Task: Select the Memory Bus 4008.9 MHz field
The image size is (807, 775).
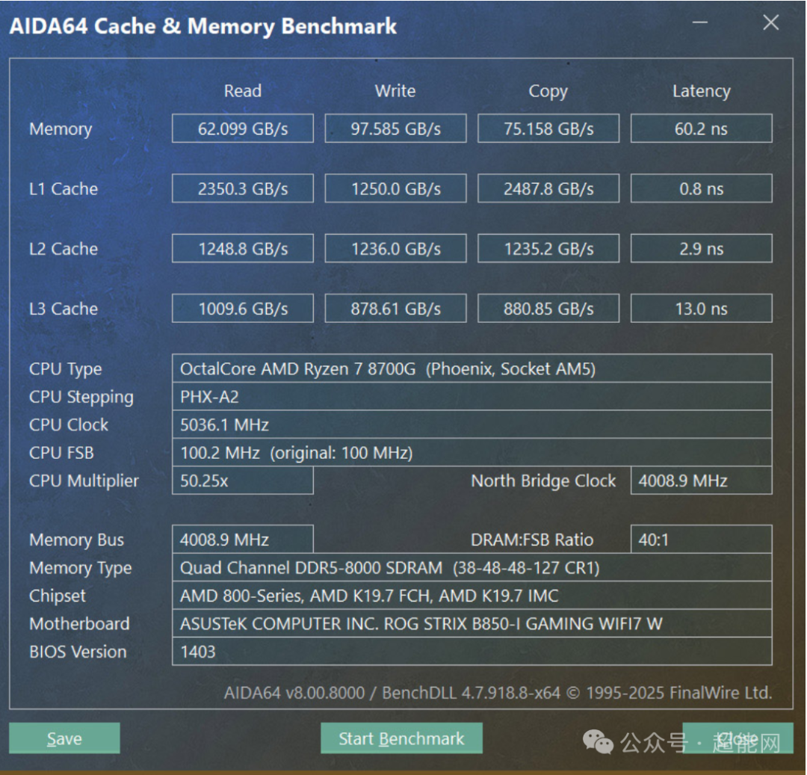Action: (x=242, y=540)
